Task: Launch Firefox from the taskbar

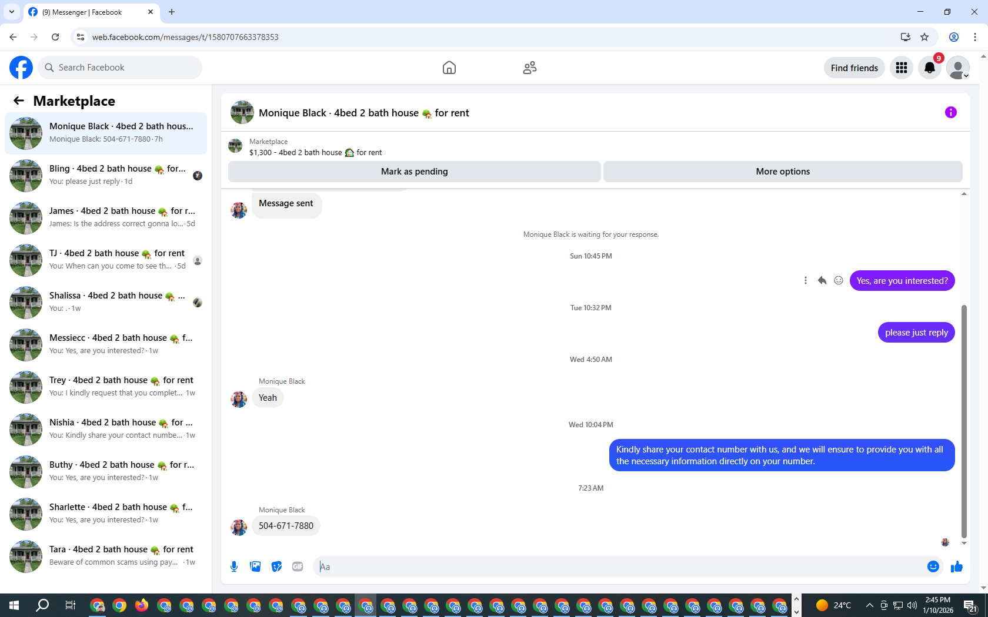Action: (x=142, y=605)
